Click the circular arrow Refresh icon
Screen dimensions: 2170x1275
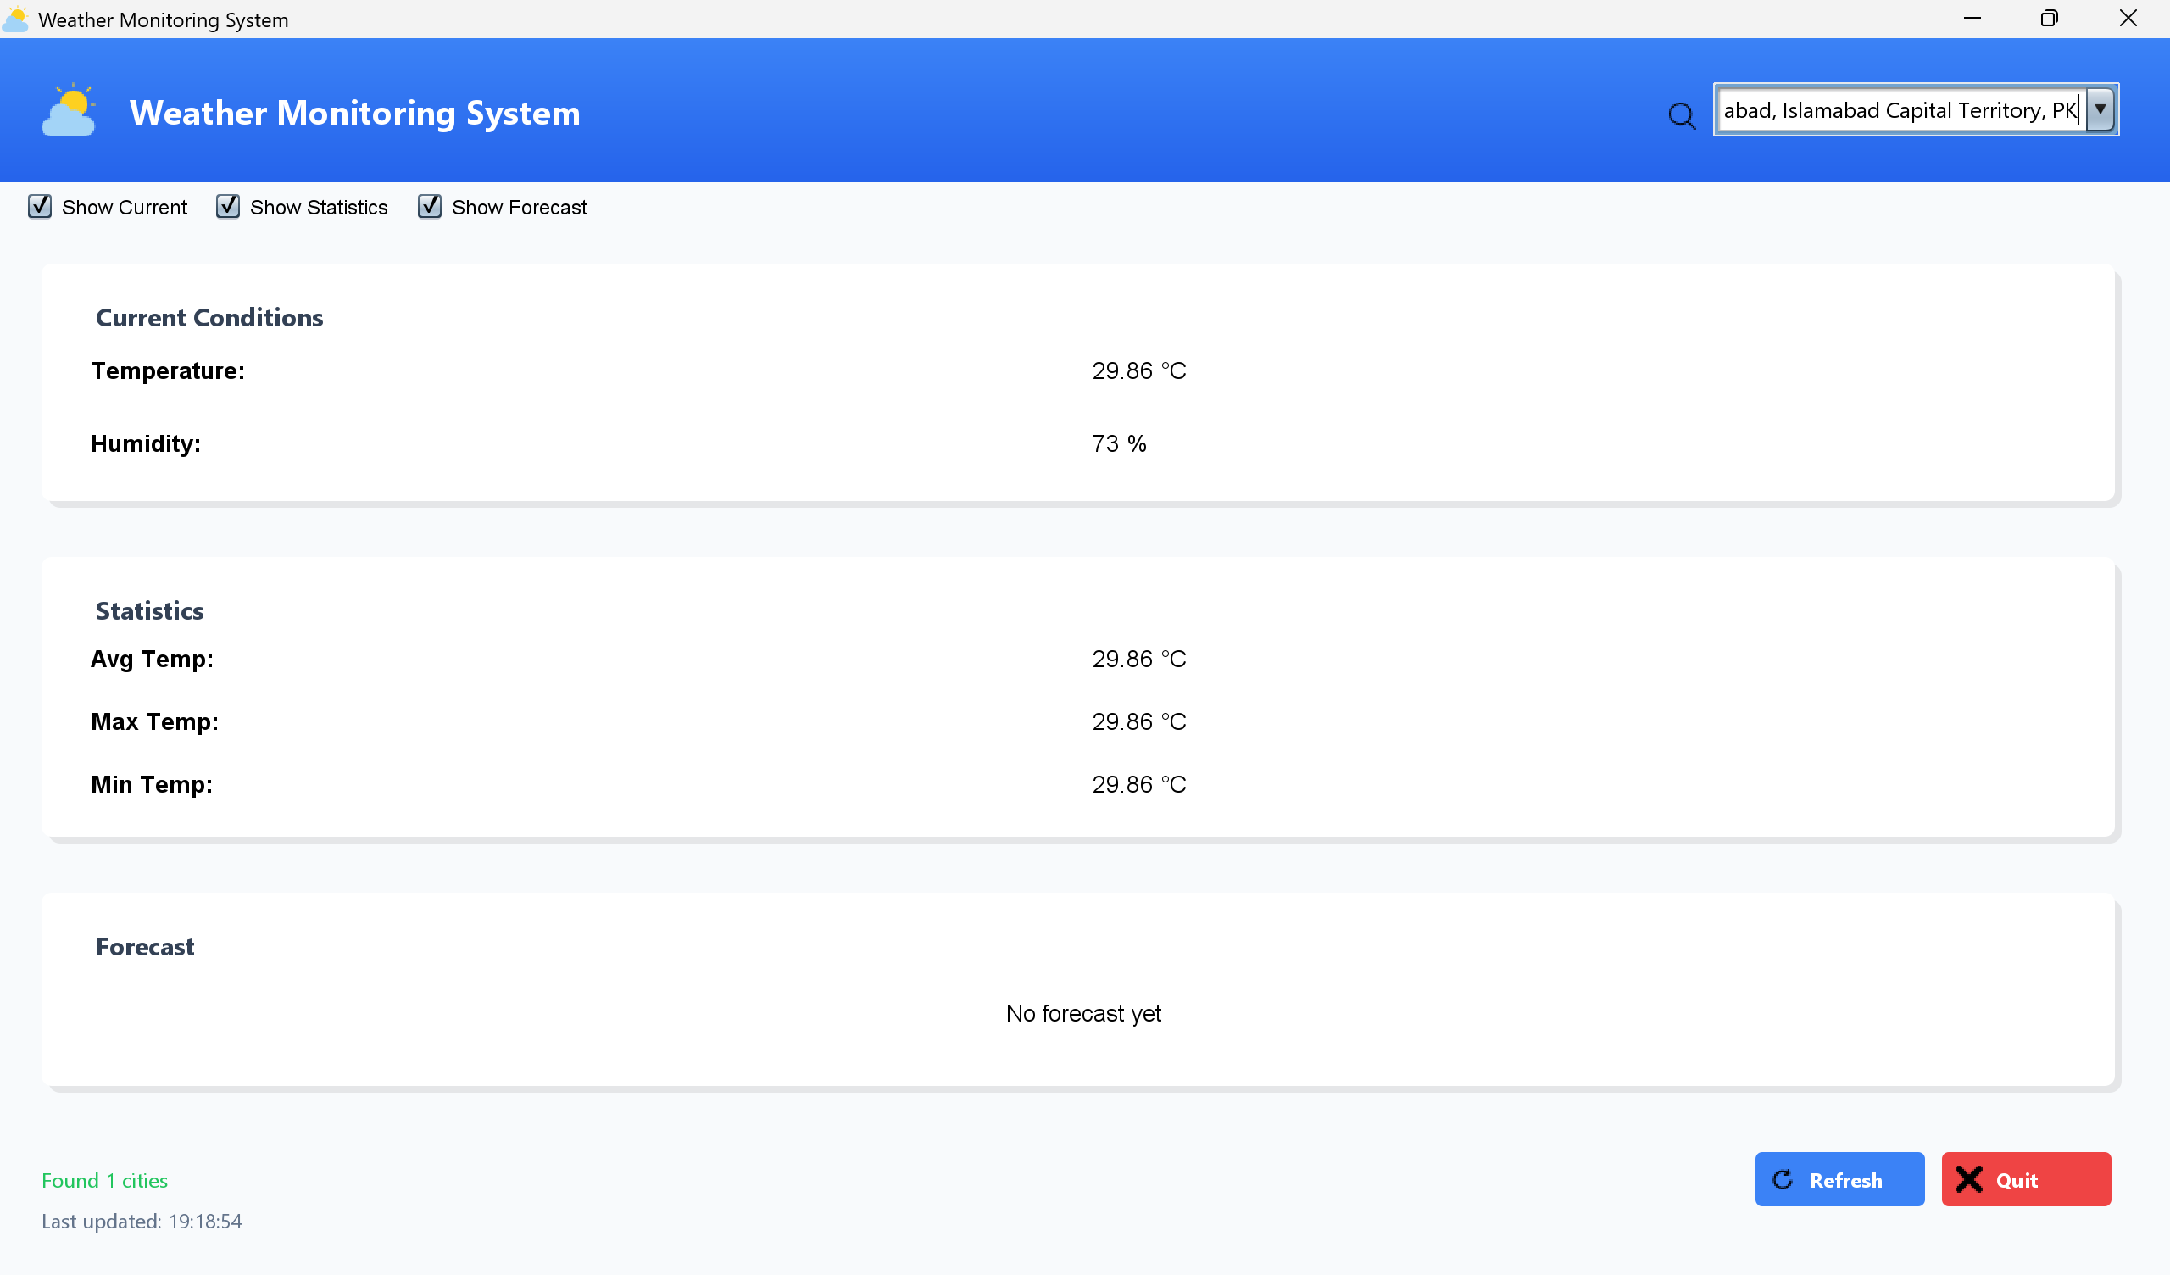[x=1783, y=1179]
